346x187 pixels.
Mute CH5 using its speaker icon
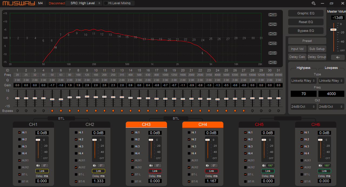coord(264,165)
